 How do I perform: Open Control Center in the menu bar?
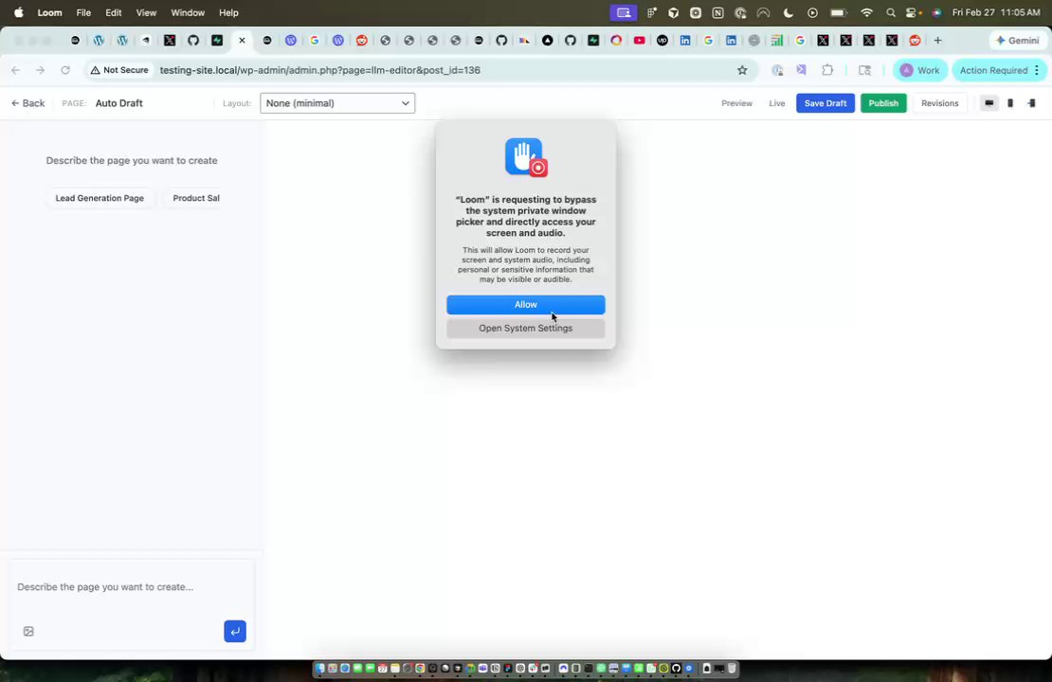[x=913, y=12]
